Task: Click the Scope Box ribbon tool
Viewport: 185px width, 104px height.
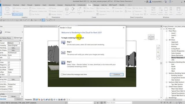Action: click(117, 11)
